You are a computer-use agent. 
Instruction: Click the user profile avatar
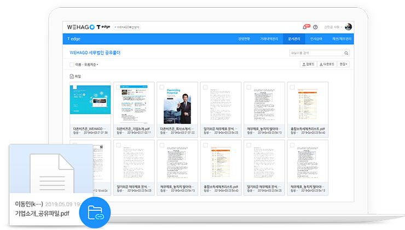(x=349, y=27)
